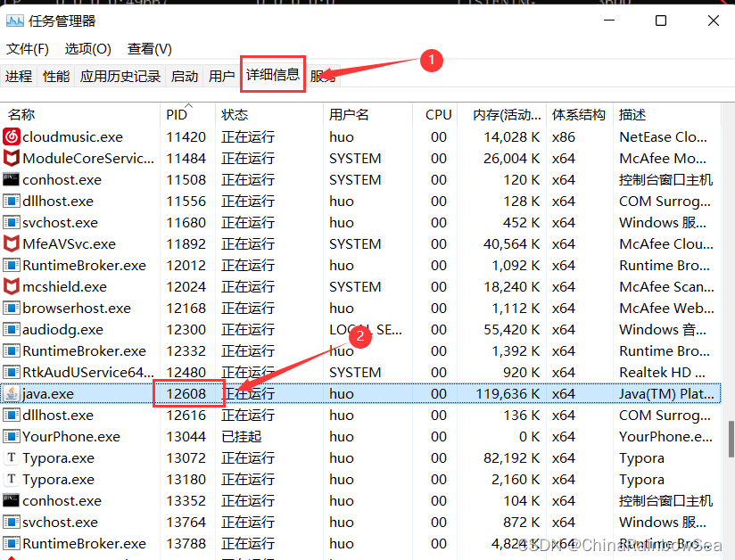This screenshot has width=735, height=560.
Task: Click the icon of dllhost.exe PID 12616
Action: 12,415
